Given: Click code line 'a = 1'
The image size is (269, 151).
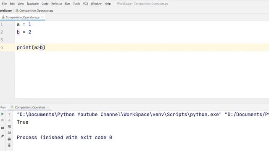Looking at the screenshot, I should point(24,24).
